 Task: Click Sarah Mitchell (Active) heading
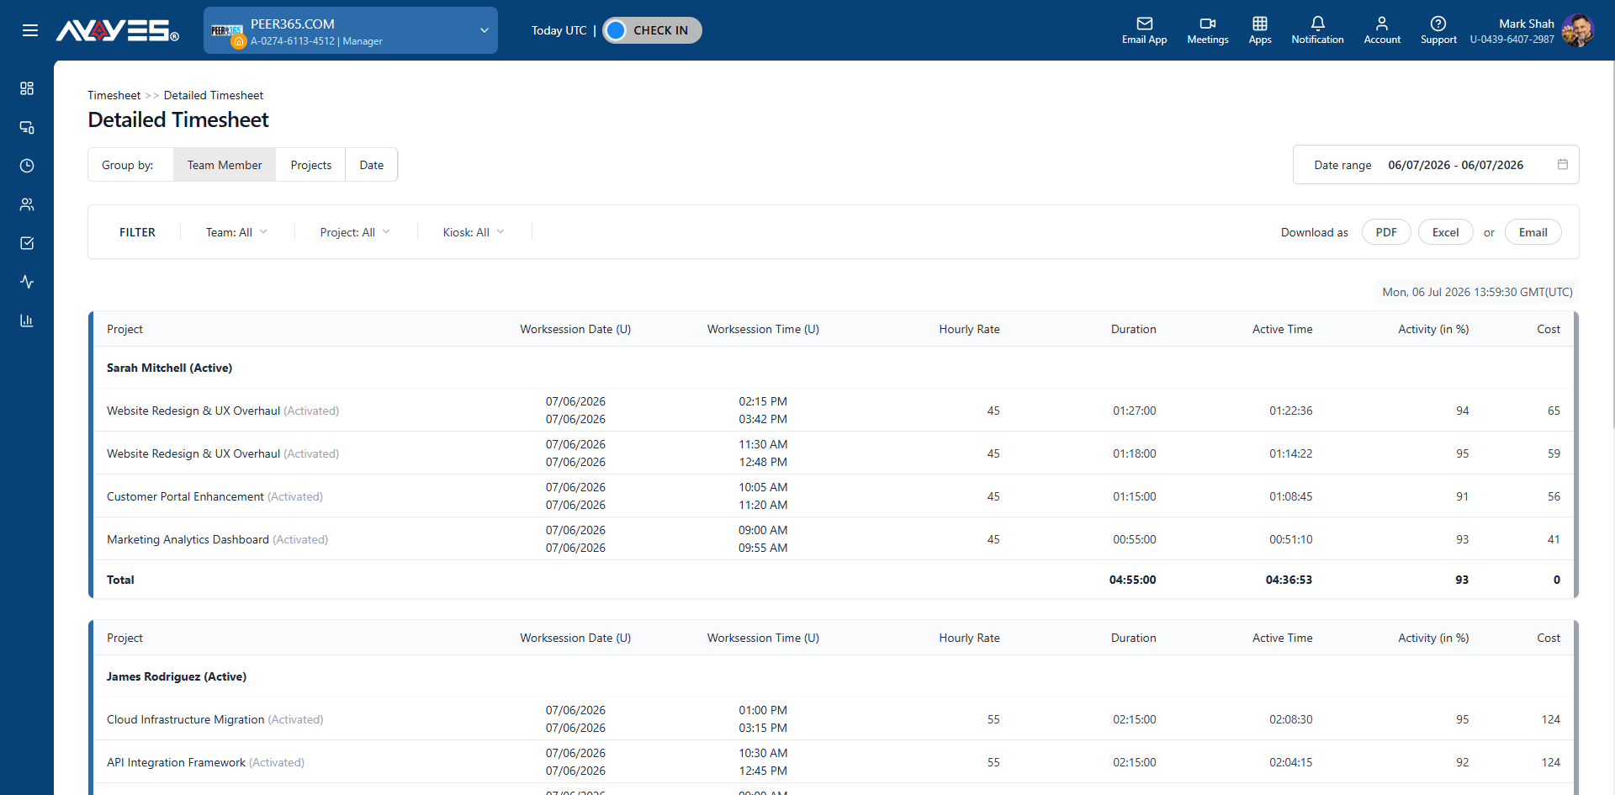coord(169,368)
